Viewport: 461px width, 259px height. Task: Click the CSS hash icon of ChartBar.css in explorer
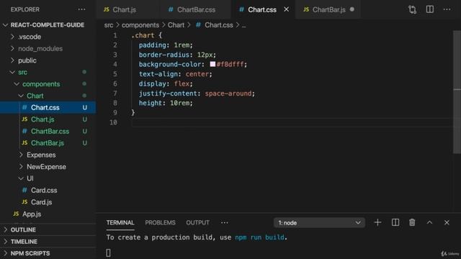24,131
